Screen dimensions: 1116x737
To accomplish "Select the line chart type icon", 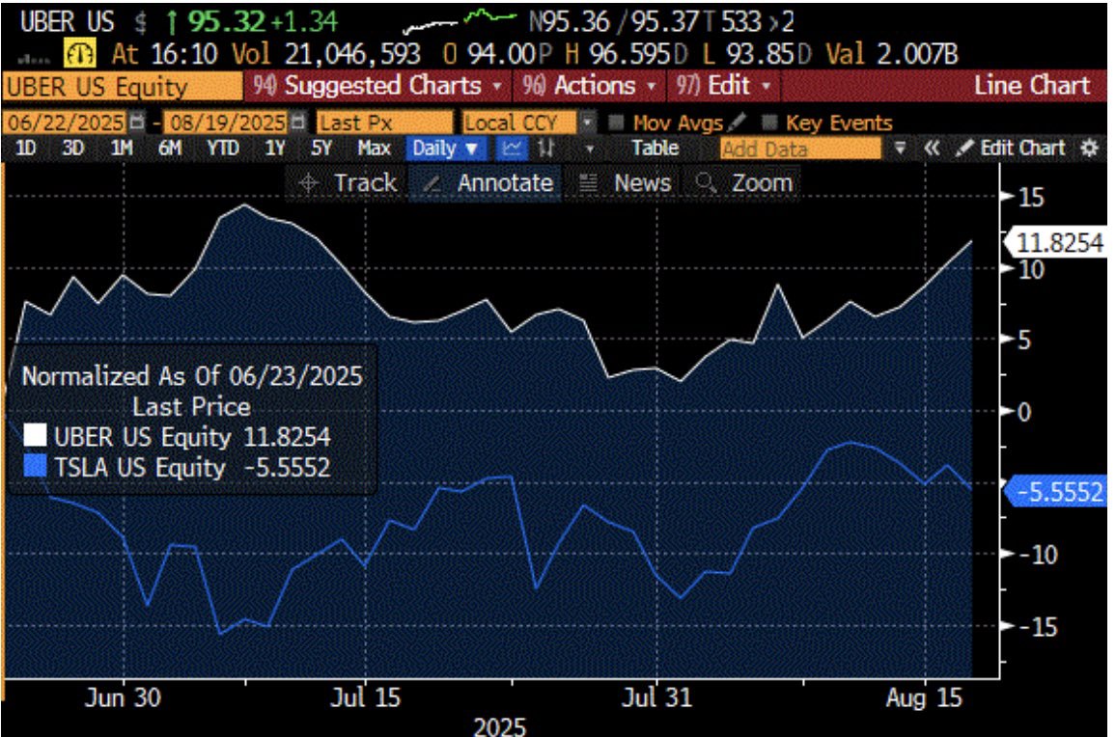I will pyautogui.click(x=511, y=149).
